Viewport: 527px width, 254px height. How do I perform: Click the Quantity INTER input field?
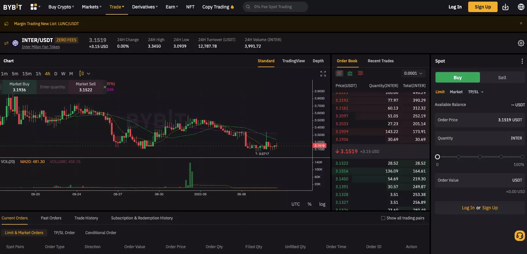[480, 138]
